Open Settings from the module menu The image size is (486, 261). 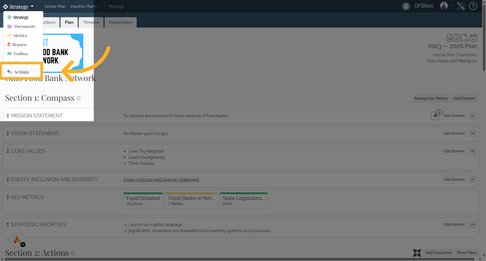click(x=22, y=72)
